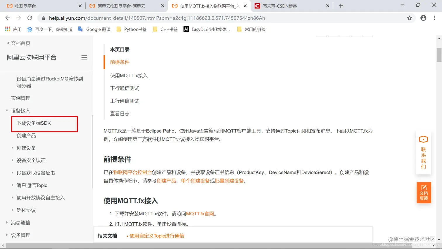The width and height of the screenshot is (442, 249).
Task: Open related doc 使用自定义Topic进行通信
Action: pos(157,236)
